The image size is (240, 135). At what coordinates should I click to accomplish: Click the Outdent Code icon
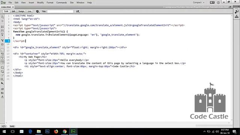[x=2, y=93]
